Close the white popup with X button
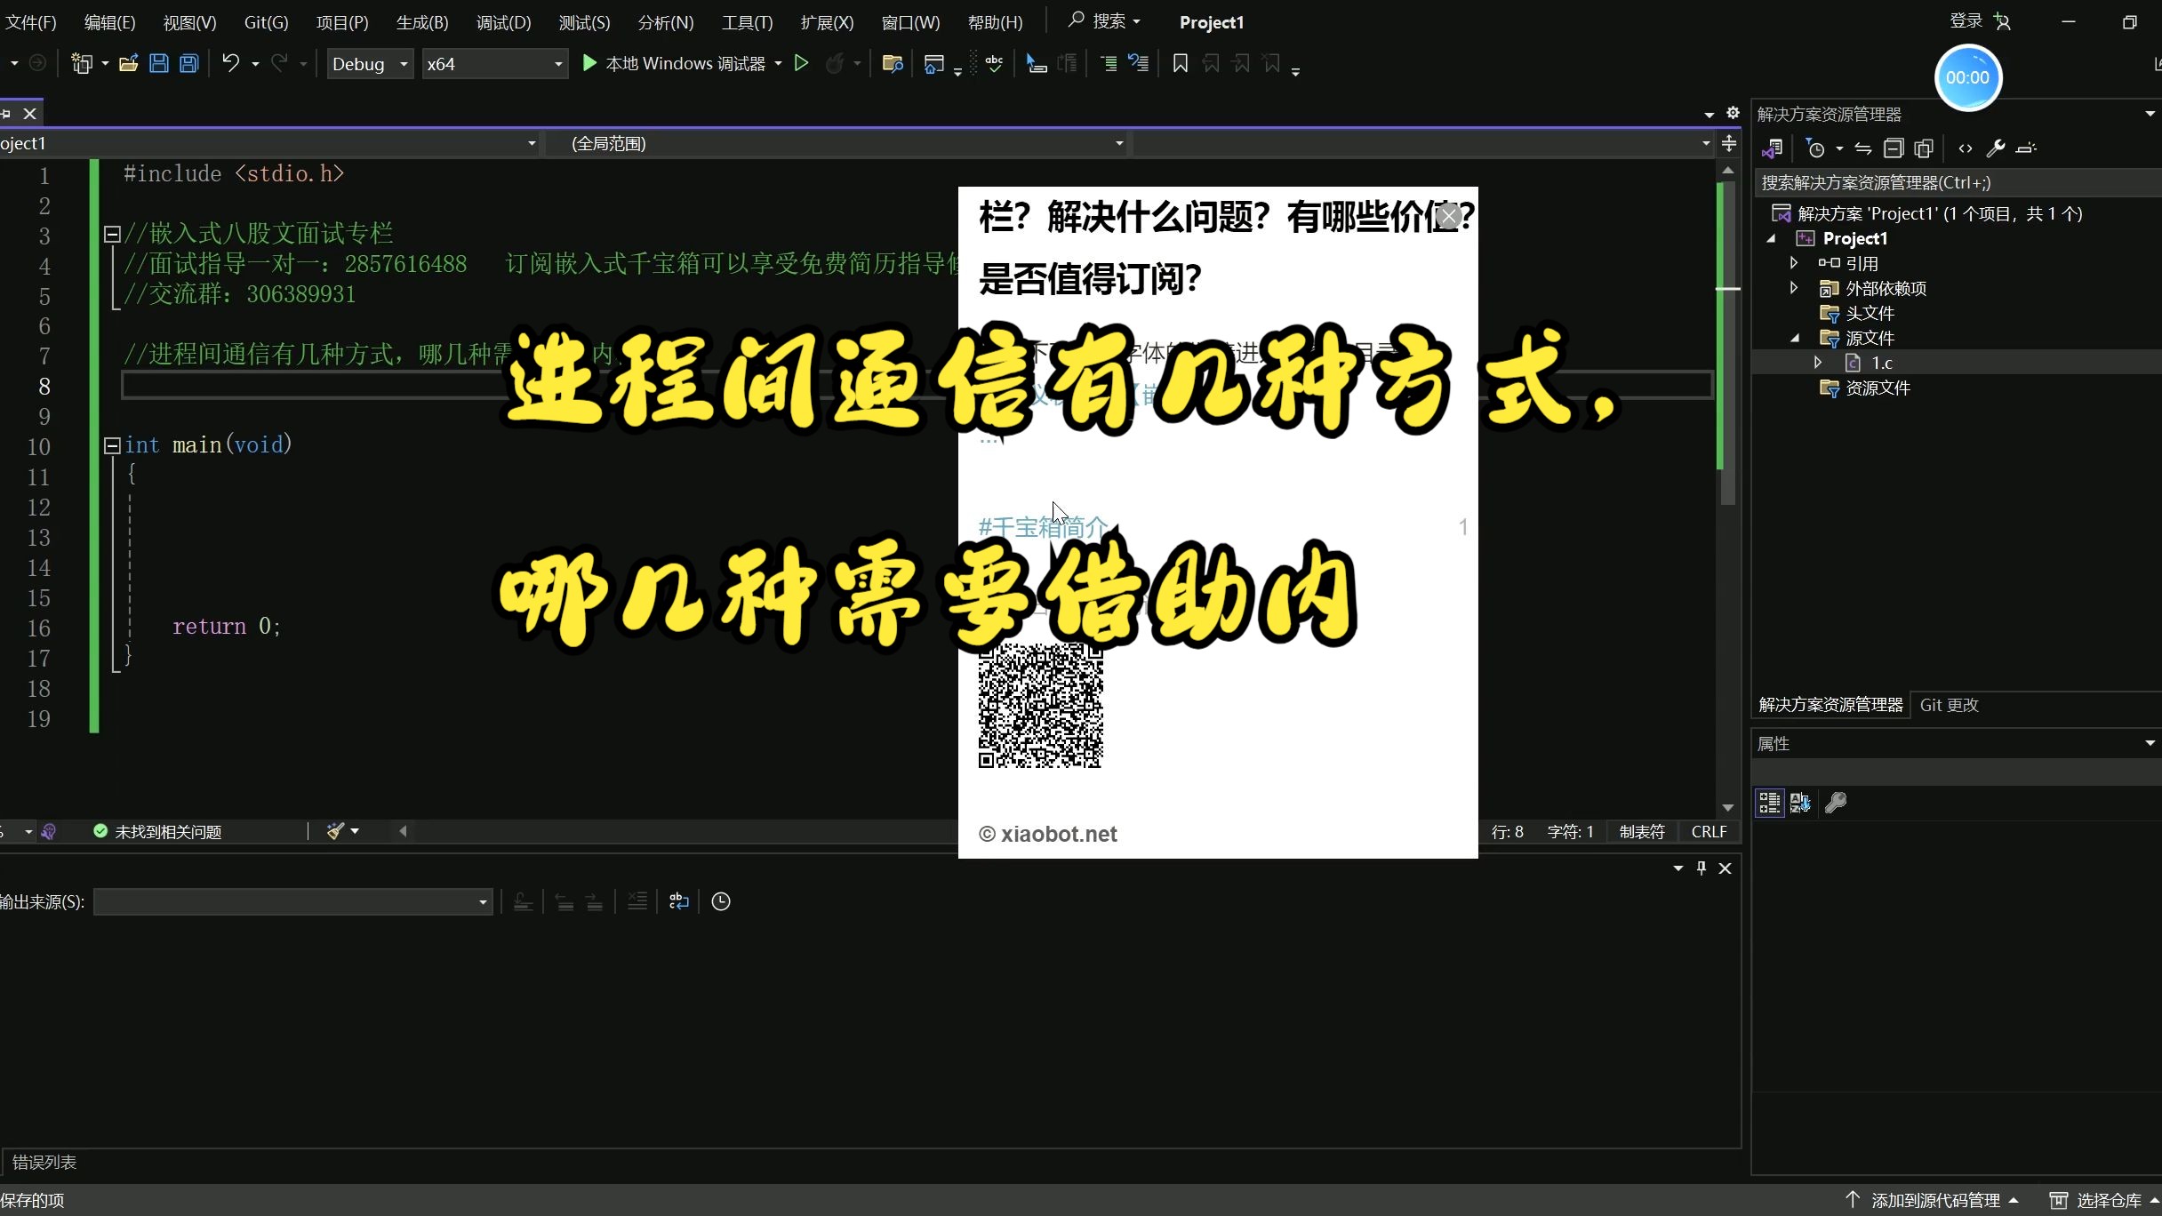 (1448, 216)
